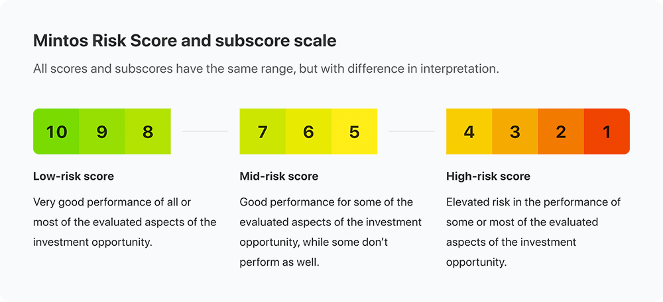Select the red score 1 box
The height and width of the screenshot is (302, 663).
click(607, 132)
